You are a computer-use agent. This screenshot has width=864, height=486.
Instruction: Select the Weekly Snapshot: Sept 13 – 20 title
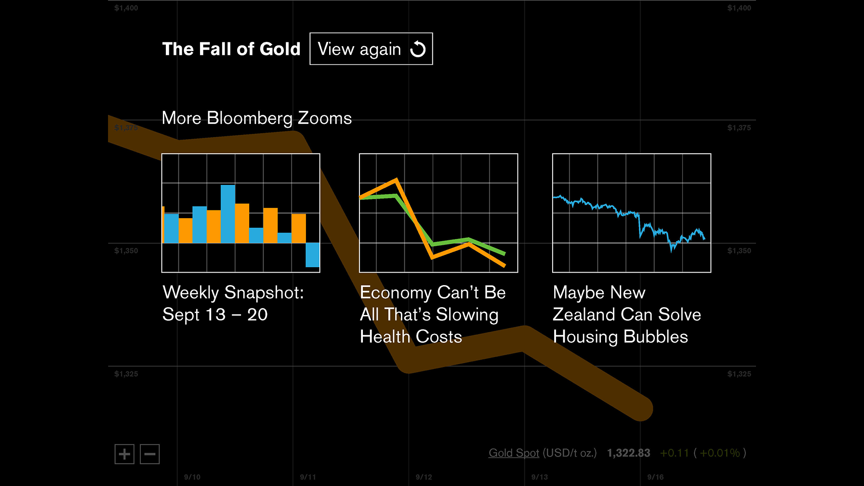[x=233, y=303]
